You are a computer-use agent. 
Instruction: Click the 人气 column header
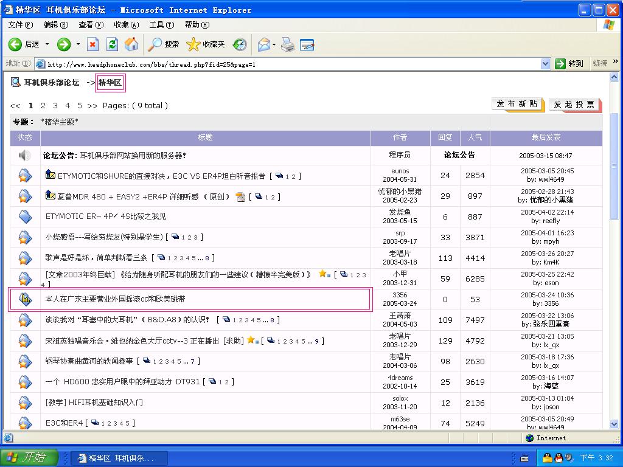pos(475,137)
